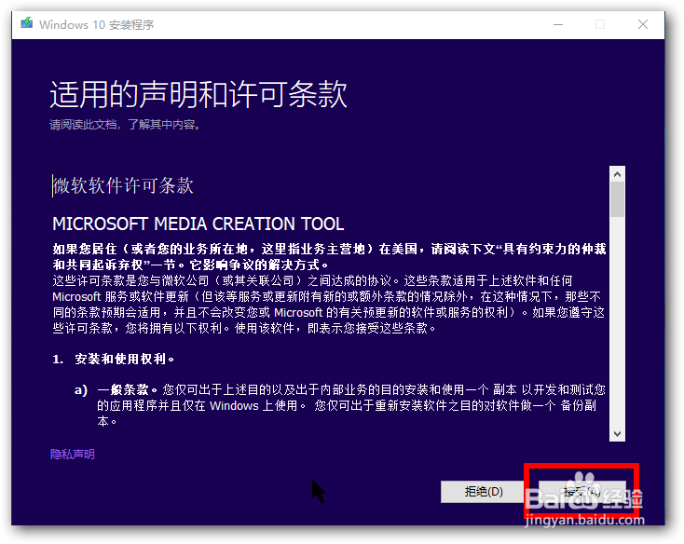Click the 请阅读此文档 subtitle text

point(125,125)
